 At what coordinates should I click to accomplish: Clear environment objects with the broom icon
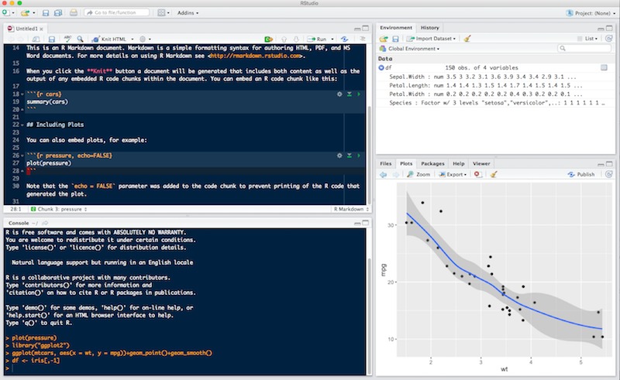pyautogui.click(x=466, y=37)
